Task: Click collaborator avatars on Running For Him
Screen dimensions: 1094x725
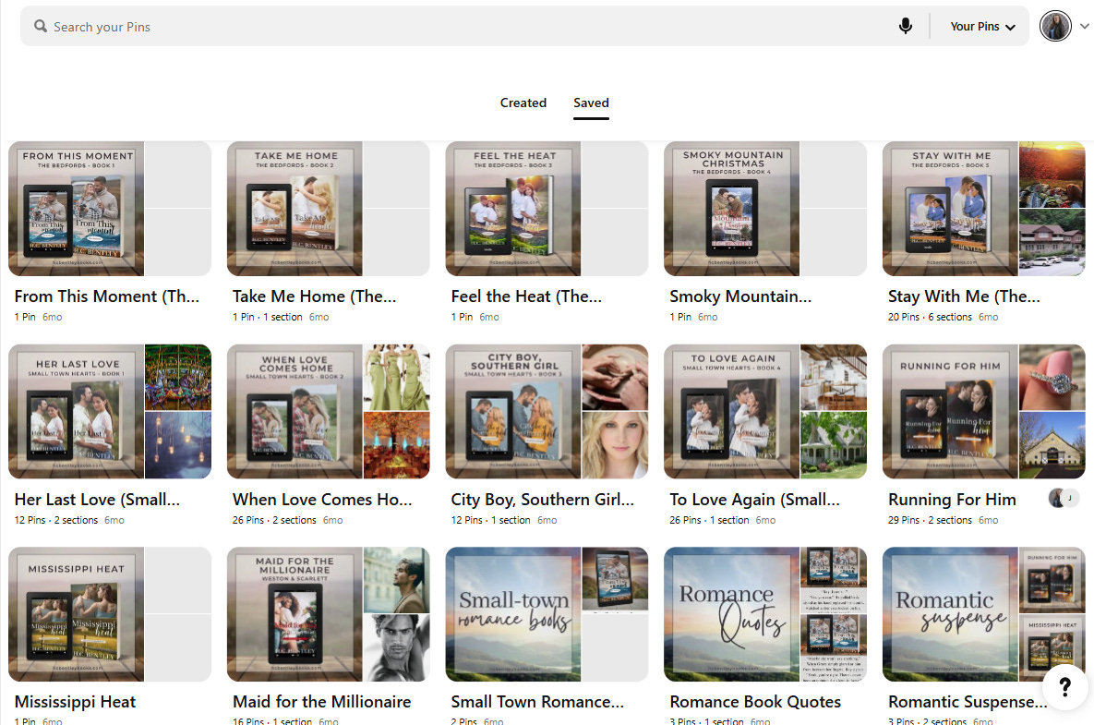Action: 1064,498
